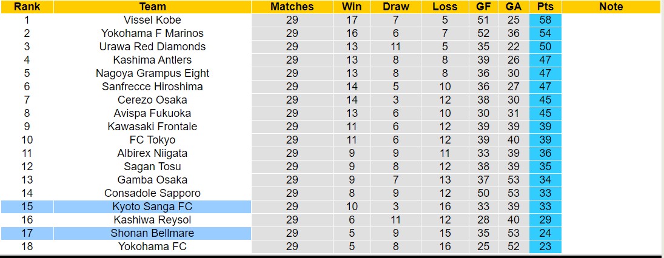Open the Kawasaki Frontale team entry
664x258 pixels.
[x=152, y=127]
